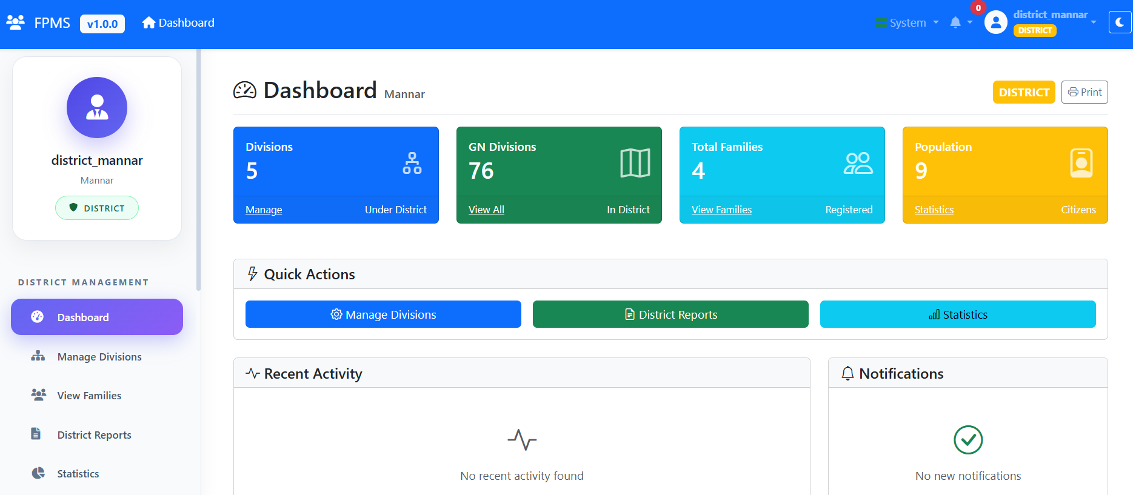Screen dimensions: 1133x495
Task: Click the green District Reports quick action
Action: pos(670,314)
